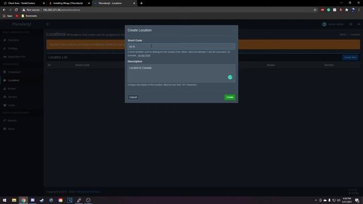Open the Chrome three-dot menu
Screen dimensions: 363x204
[359, 10]
